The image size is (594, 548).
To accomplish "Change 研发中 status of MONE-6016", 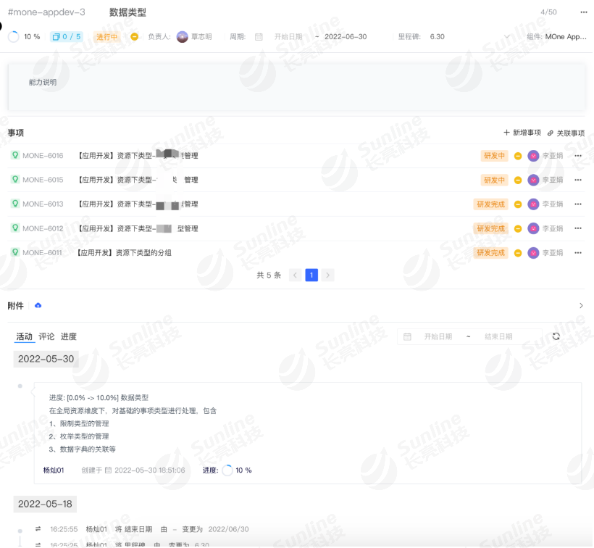I will point(494,156).
